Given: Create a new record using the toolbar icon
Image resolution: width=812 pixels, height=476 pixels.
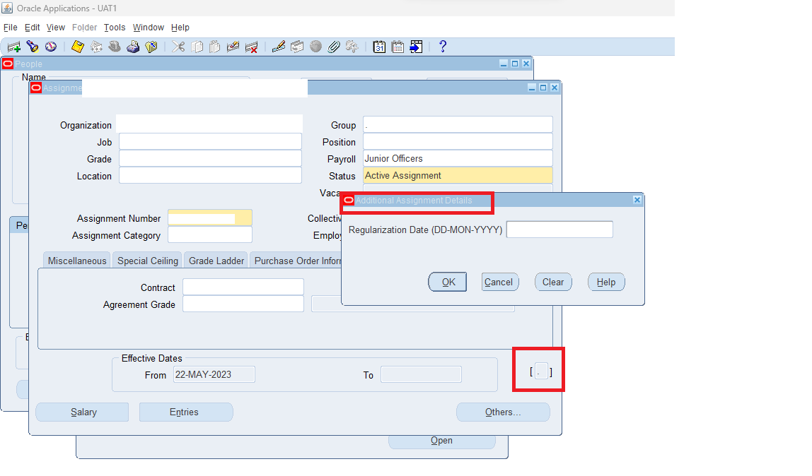Looking at the screenshot, I should [13, 47].
